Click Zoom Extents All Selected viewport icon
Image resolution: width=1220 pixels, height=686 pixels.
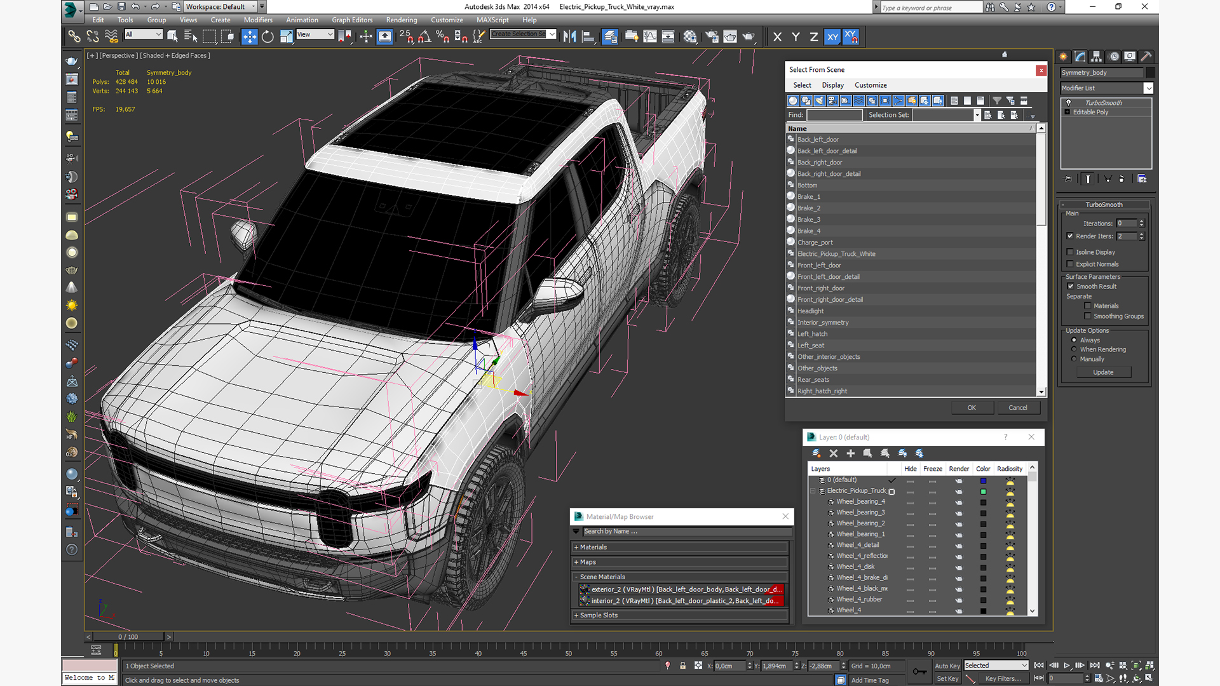coord(1149,666)
